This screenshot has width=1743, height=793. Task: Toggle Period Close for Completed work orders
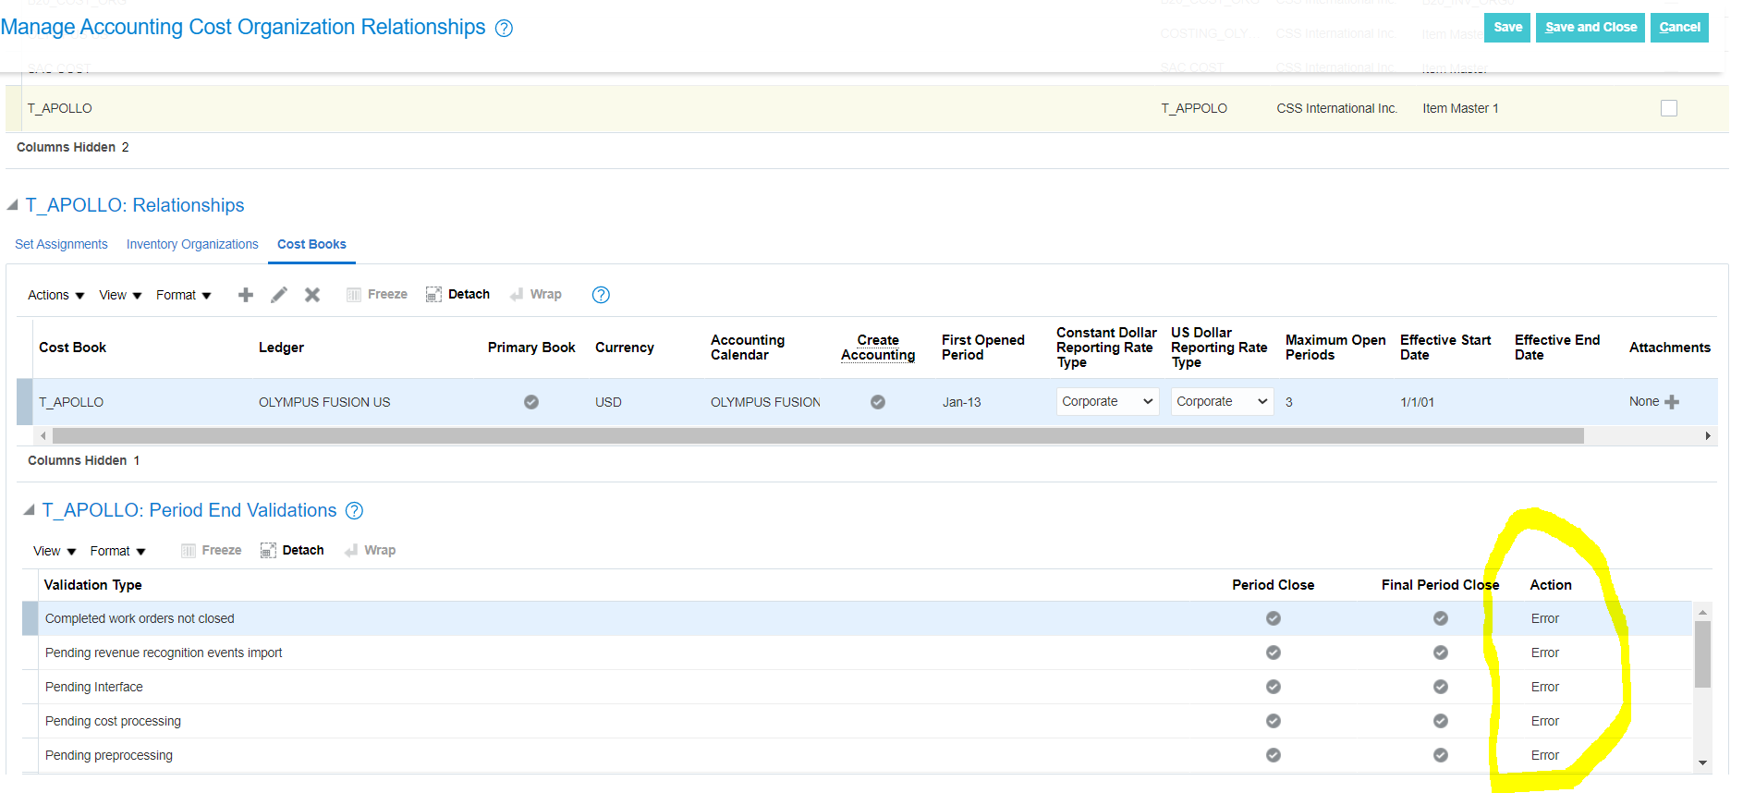1274,618
